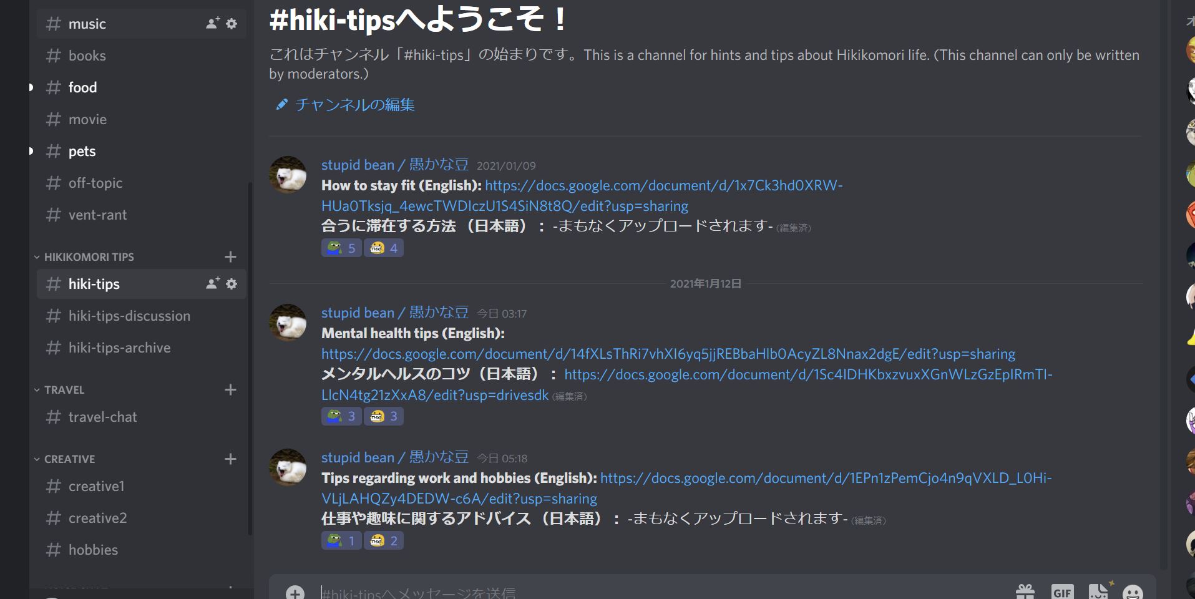
Task: Open the gift Nitro icon
Action: click(x=1025, y=592)
